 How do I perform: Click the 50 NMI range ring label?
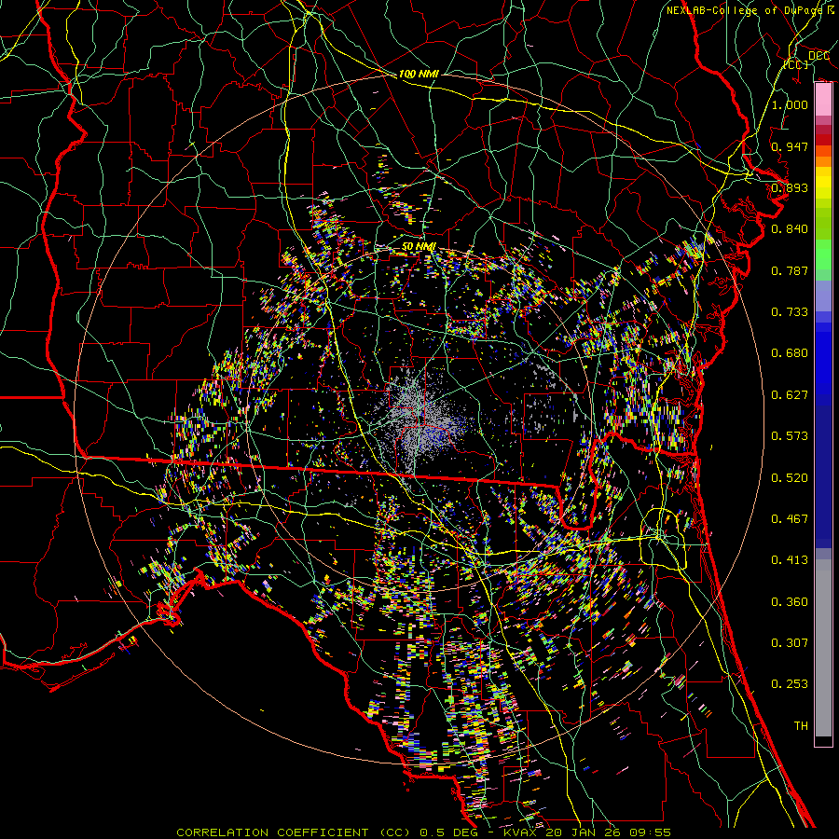pyautogui.click(x=419, y=246)
